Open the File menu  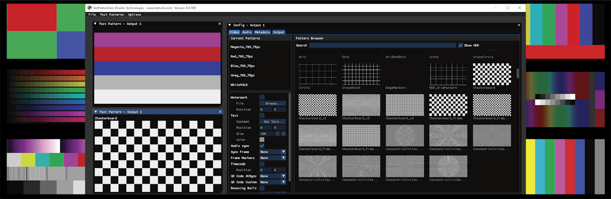[x=92, y=15]
